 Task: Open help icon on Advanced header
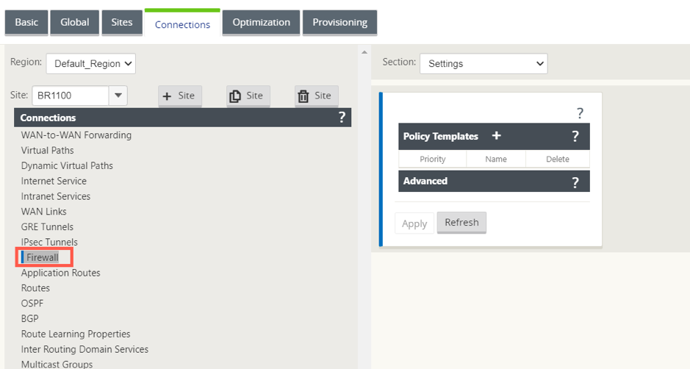click(x=575, y=182)
